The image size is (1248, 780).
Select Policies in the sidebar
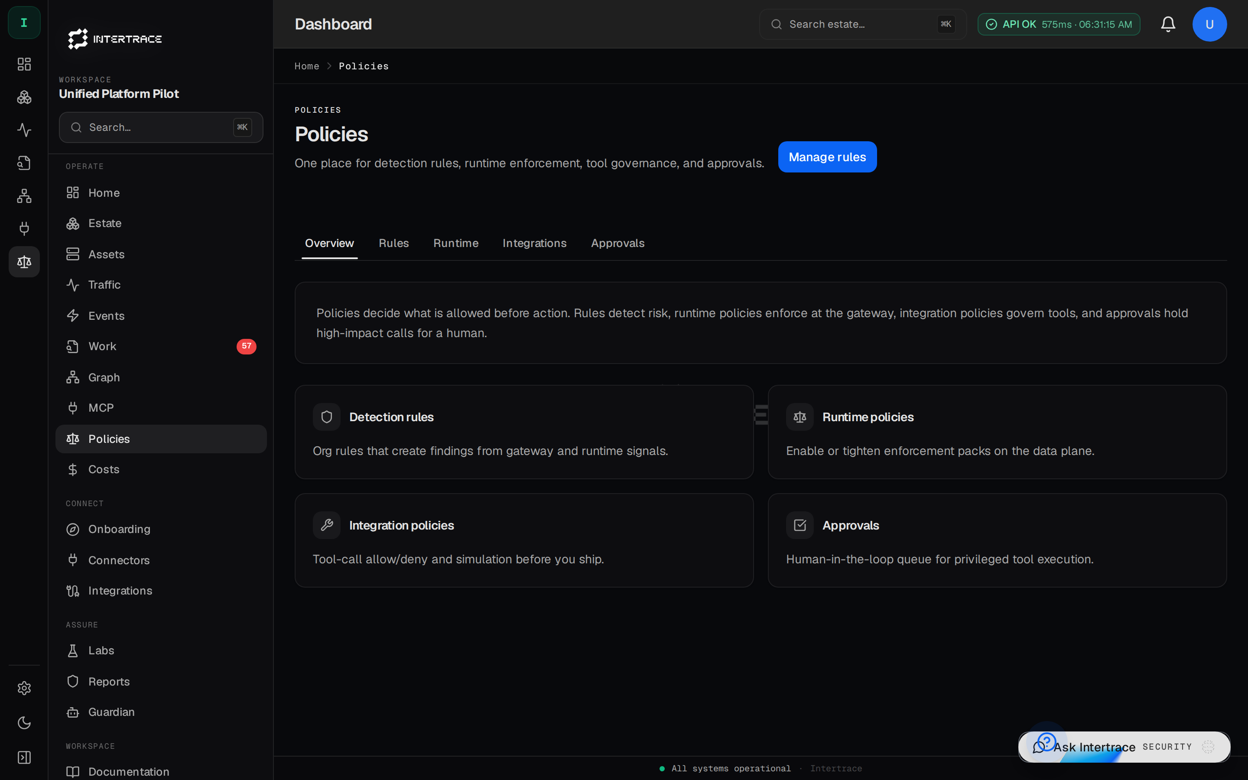point(161,439)
